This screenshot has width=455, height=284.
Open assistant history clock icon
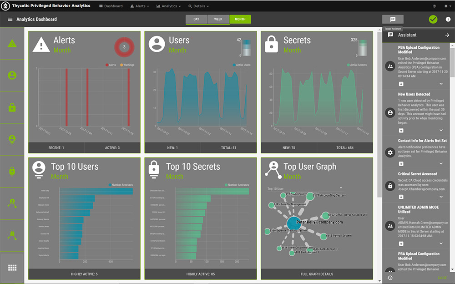[x=390, y=278]
